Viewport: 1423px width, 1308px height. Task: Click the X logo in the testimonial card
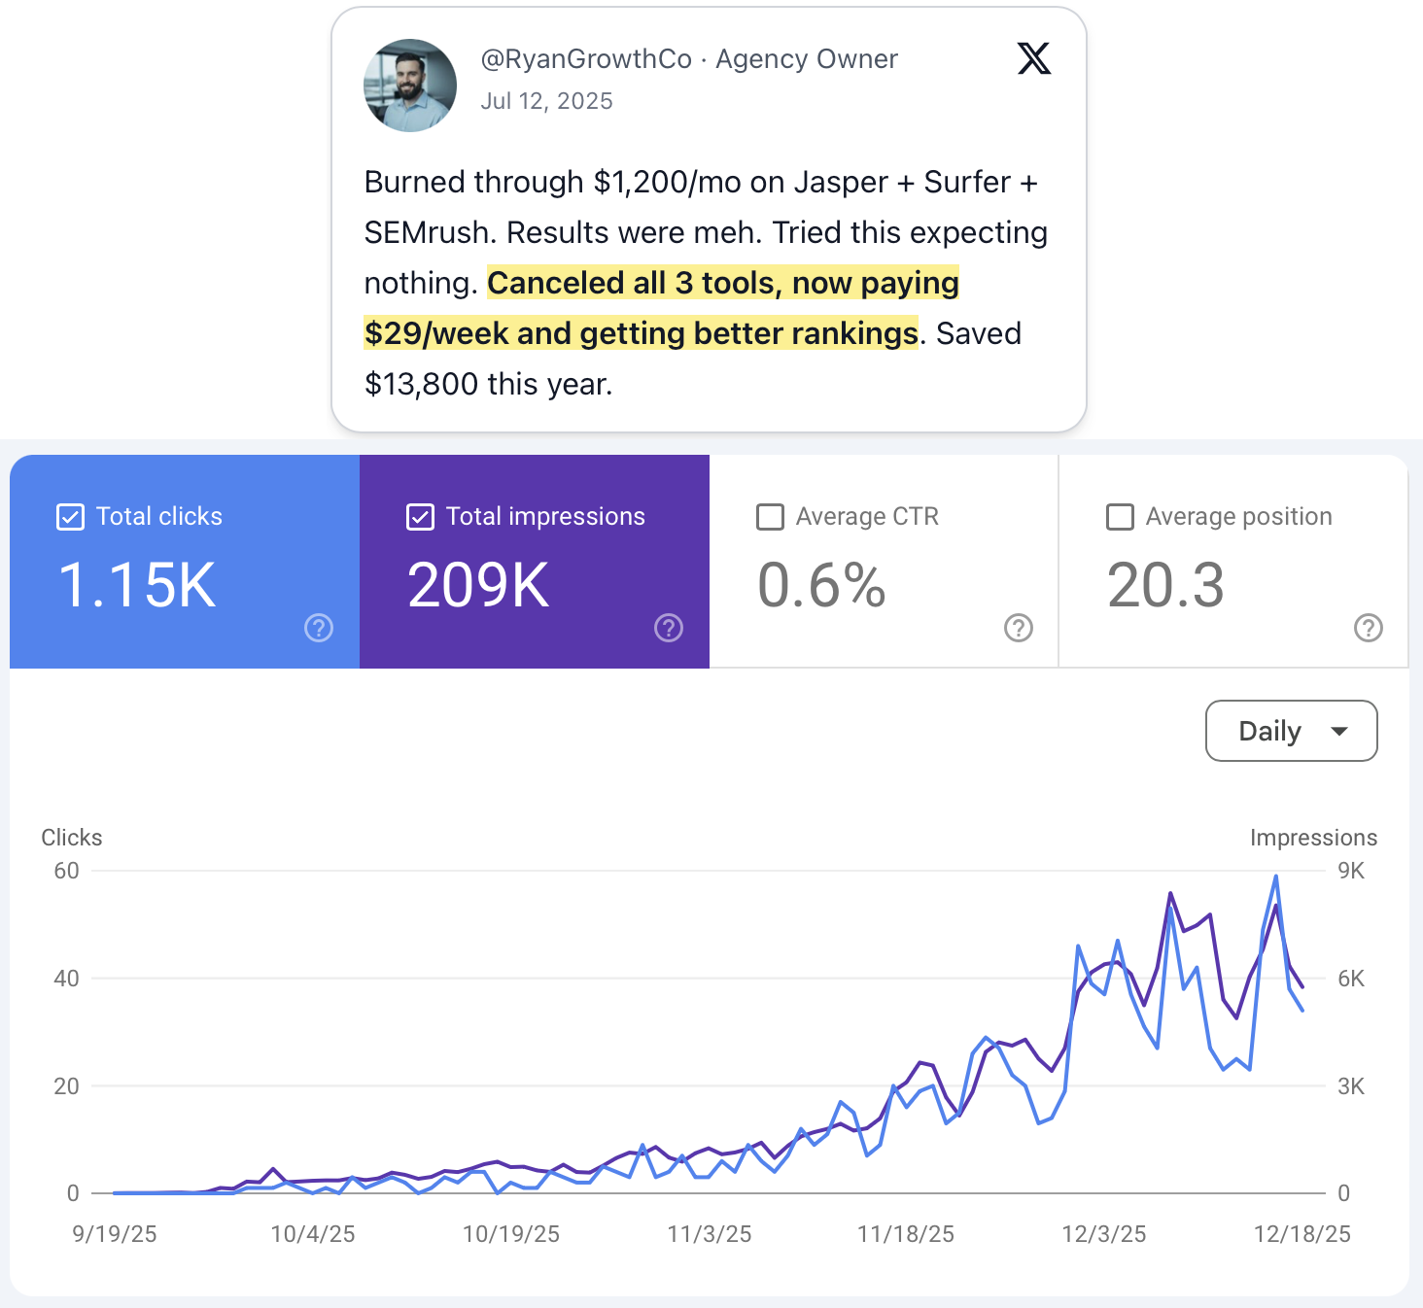point(1034,58)
